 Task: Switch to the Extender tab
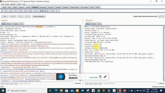(66, 7)
